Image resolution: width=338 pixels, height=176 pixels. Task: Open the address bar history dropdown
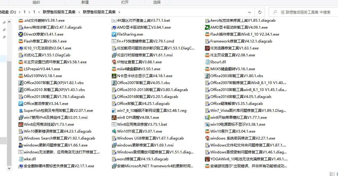(250, 12)
